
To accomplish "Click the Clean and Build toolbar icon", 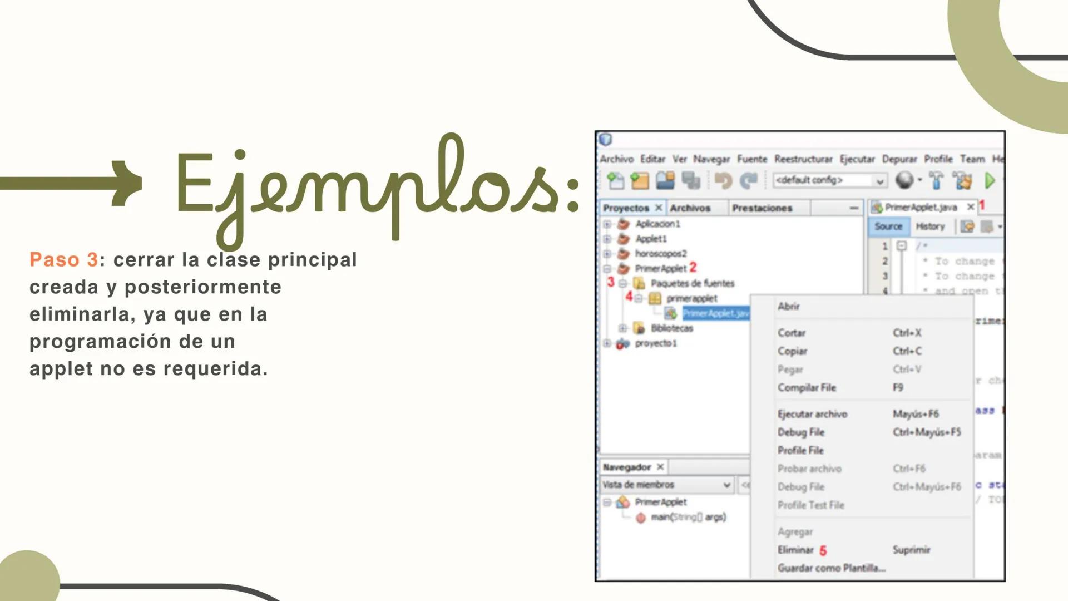I will click(x=962, y=180).
